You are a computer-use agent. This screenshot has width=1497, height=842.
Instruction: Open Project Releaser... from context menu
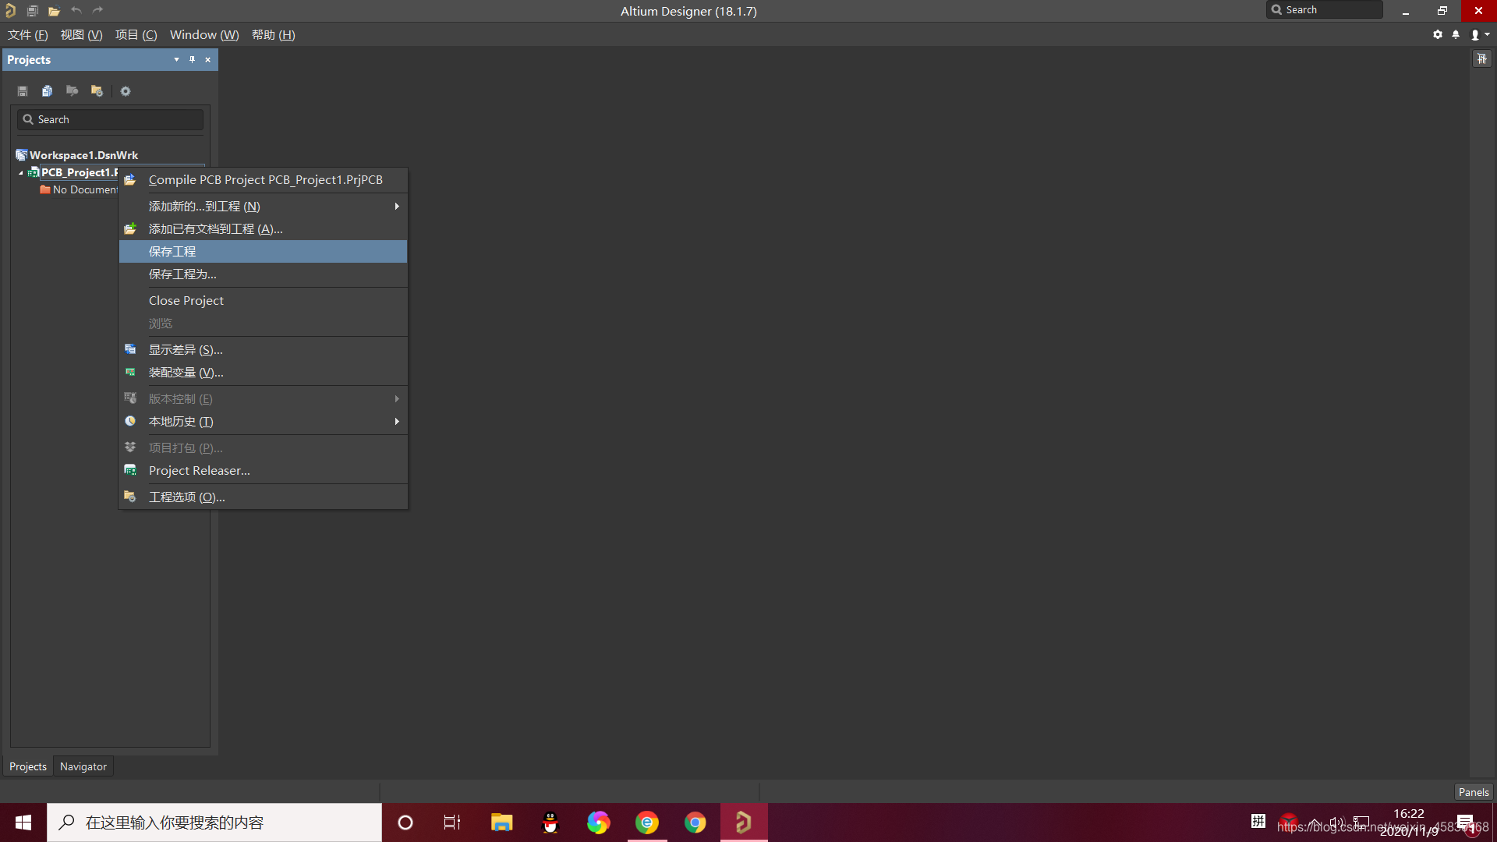(264, 471)
